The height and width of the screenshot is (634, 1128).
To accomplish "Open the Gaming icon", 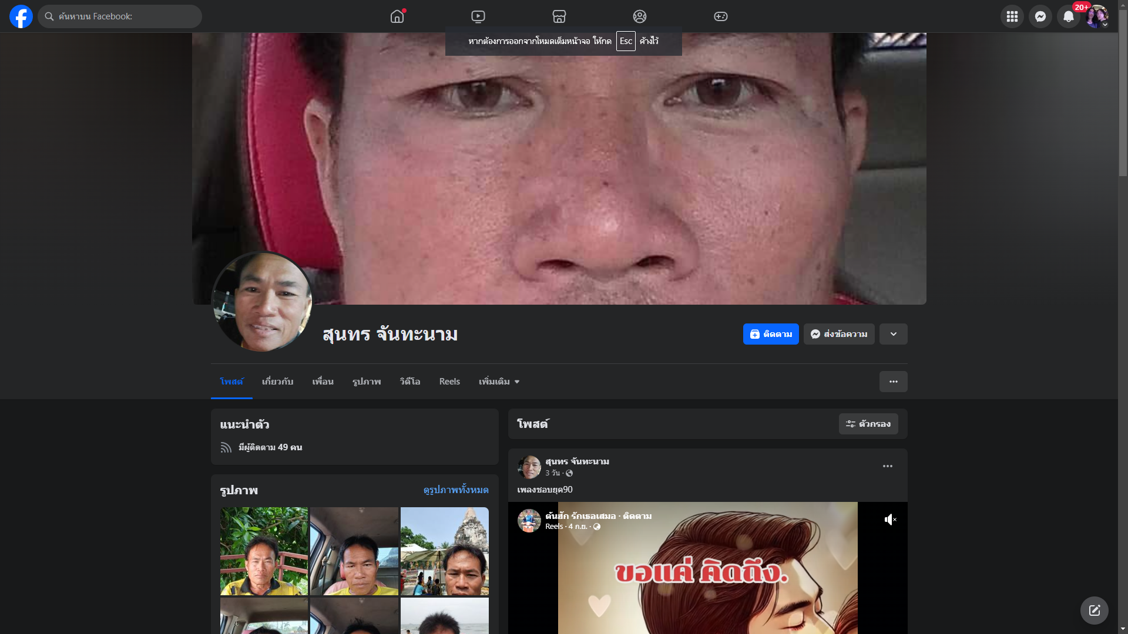I will click(721, 16).
